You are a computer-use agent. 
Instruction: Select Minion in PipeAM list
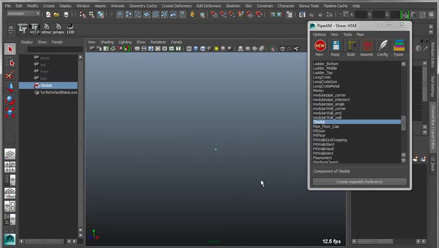click(x=318, y=90)
